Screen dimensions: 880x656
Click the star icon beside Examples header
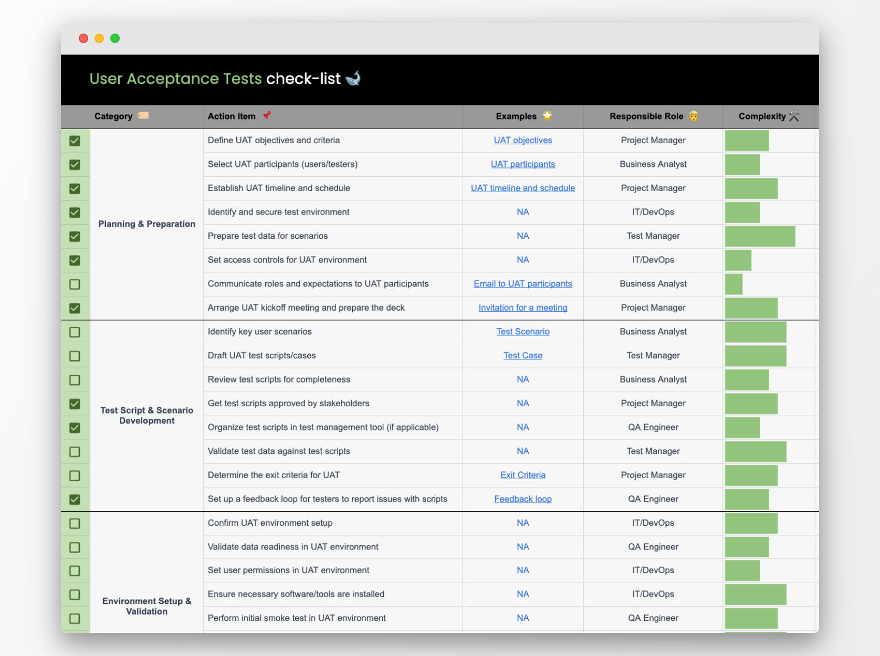tap(547, 115)
